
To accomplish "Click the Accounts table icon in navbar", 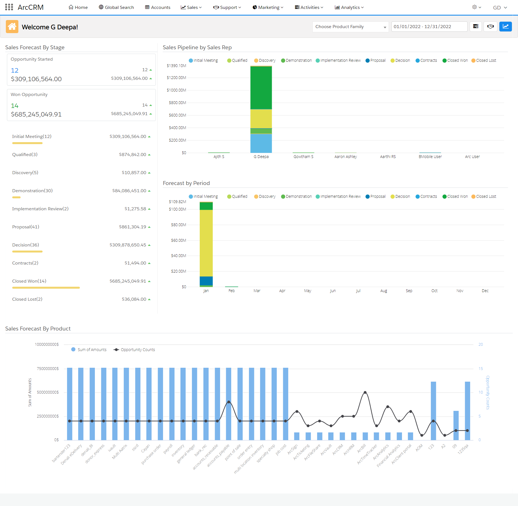I will tap(147, 7).
